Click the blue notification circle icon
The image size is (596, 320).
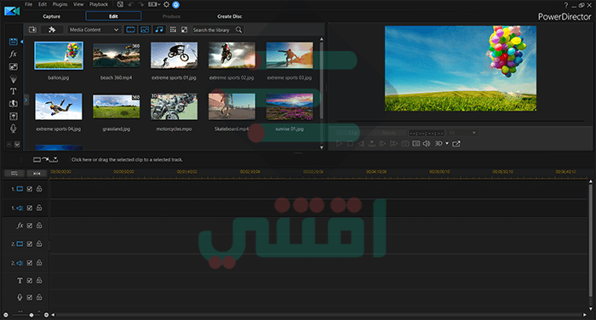(176, 4)
